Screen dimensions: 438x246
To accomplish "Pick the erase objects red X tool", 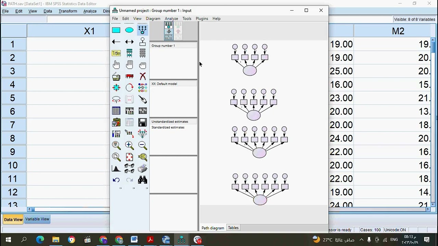I will [142, 77].
